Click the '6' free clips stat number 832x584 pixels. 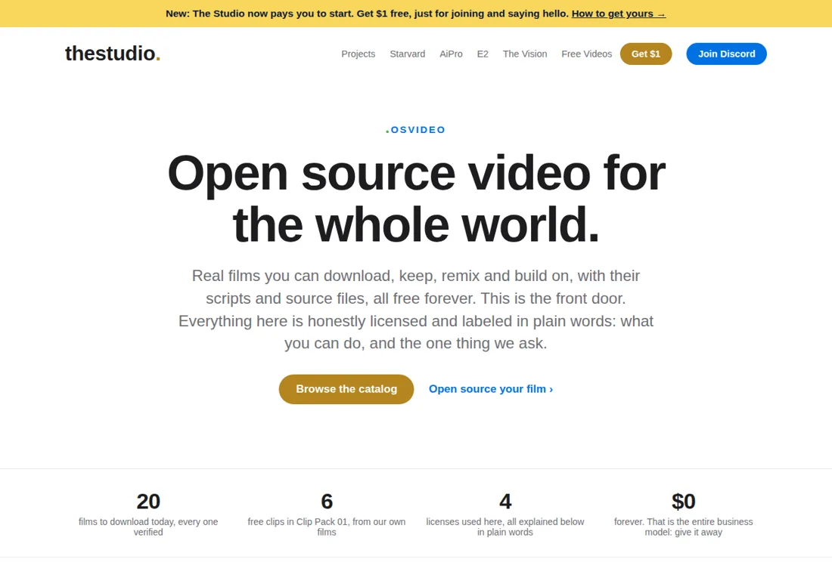coord(327,502)
